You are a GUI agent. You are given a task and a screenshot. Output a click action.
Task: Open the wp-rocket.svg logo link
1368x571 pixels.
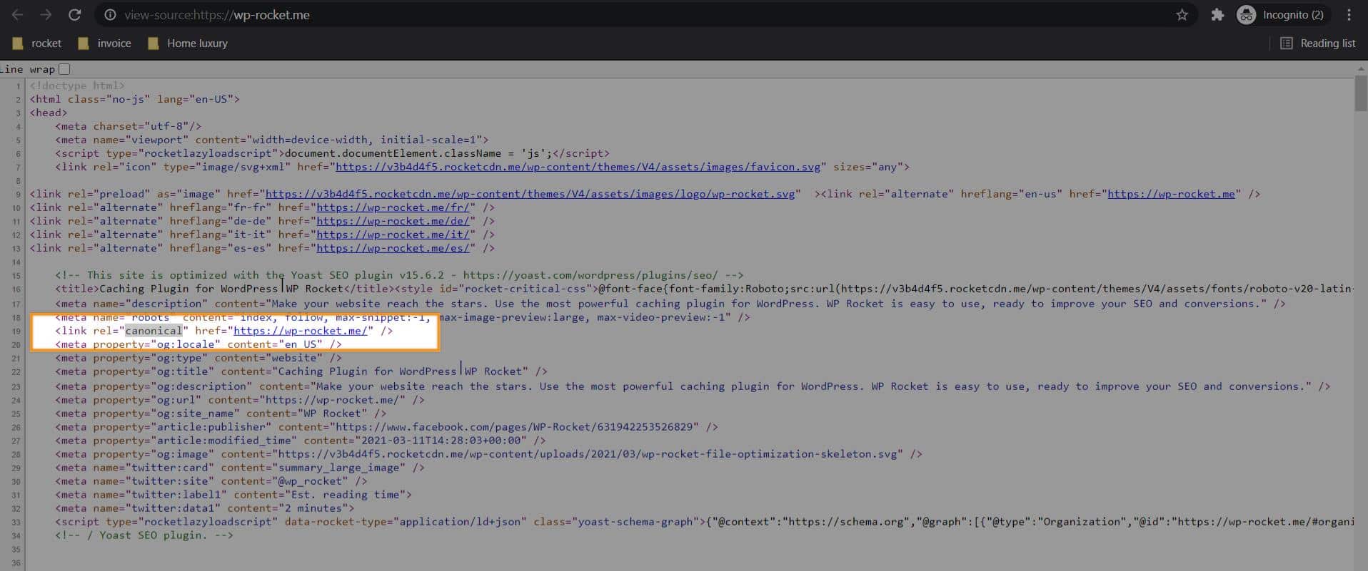coord(530,194)
